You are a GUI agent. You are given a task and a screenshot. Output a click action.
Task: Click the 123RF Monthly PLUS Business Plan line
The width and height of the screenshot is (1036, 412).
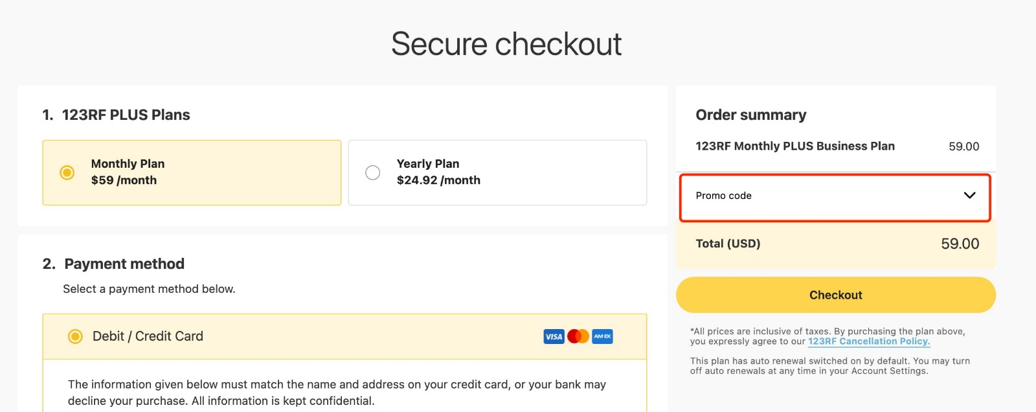coord(795,146)
